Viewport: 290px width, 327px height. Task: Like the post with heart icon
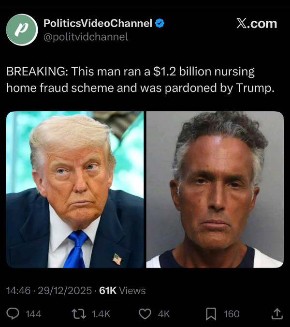pyautogui.click(x=145, y=314)
